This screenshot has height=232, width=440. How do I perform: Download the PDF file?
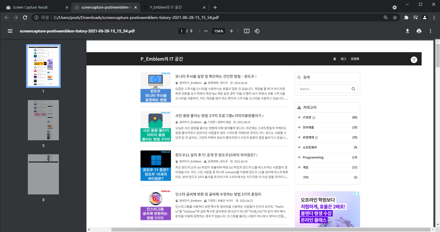pos(408,31)
